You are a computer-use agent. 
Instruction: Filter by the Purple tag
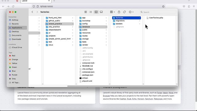(17, 75)
